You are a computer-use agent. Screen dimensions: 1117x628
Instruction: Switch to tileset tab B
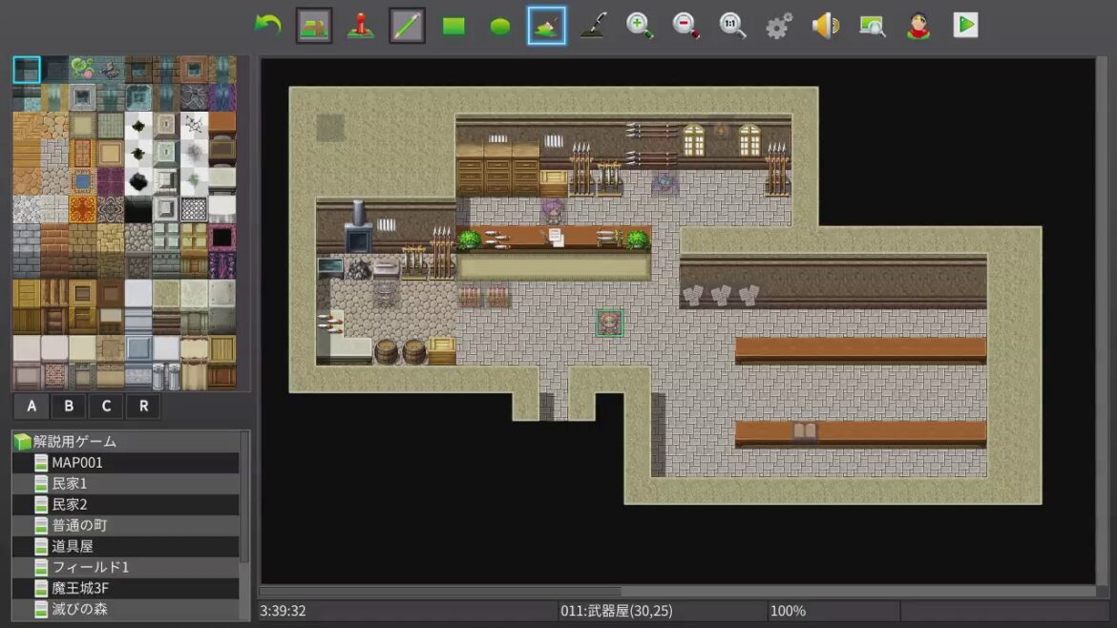(x=68, y=406)
